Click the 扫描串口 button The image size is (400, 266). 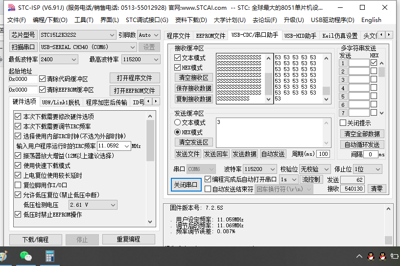click(23, 47)
